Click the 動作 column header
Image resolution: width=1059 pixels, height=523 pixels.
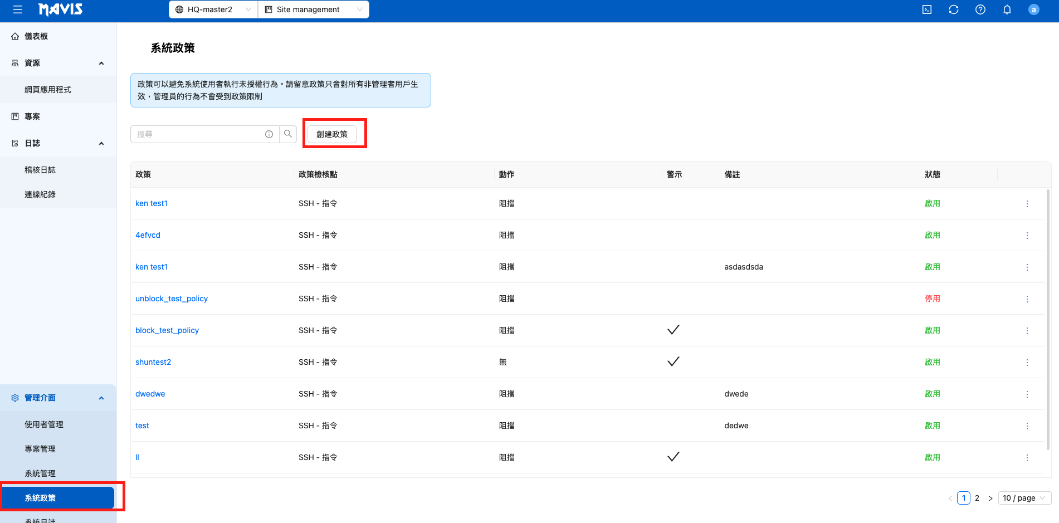point(507,174)
